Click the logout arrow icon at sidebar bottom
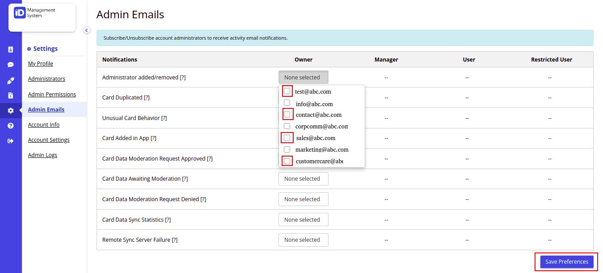603x273 pixels. pyautogui.click(x=11, y=141)
